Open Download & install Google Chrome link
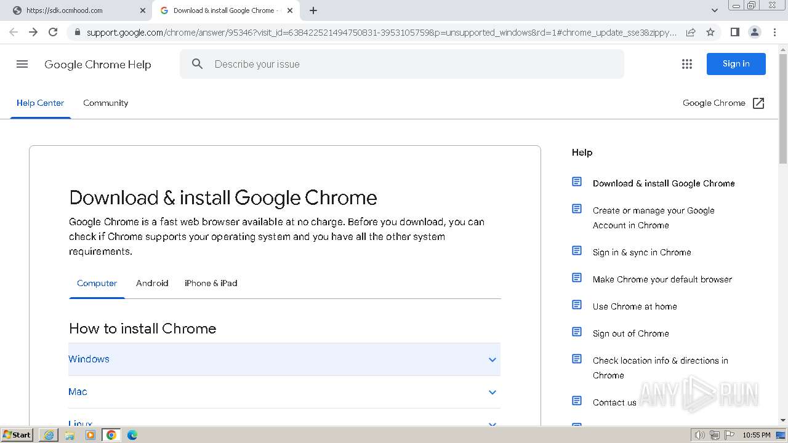 pos(664,183)
